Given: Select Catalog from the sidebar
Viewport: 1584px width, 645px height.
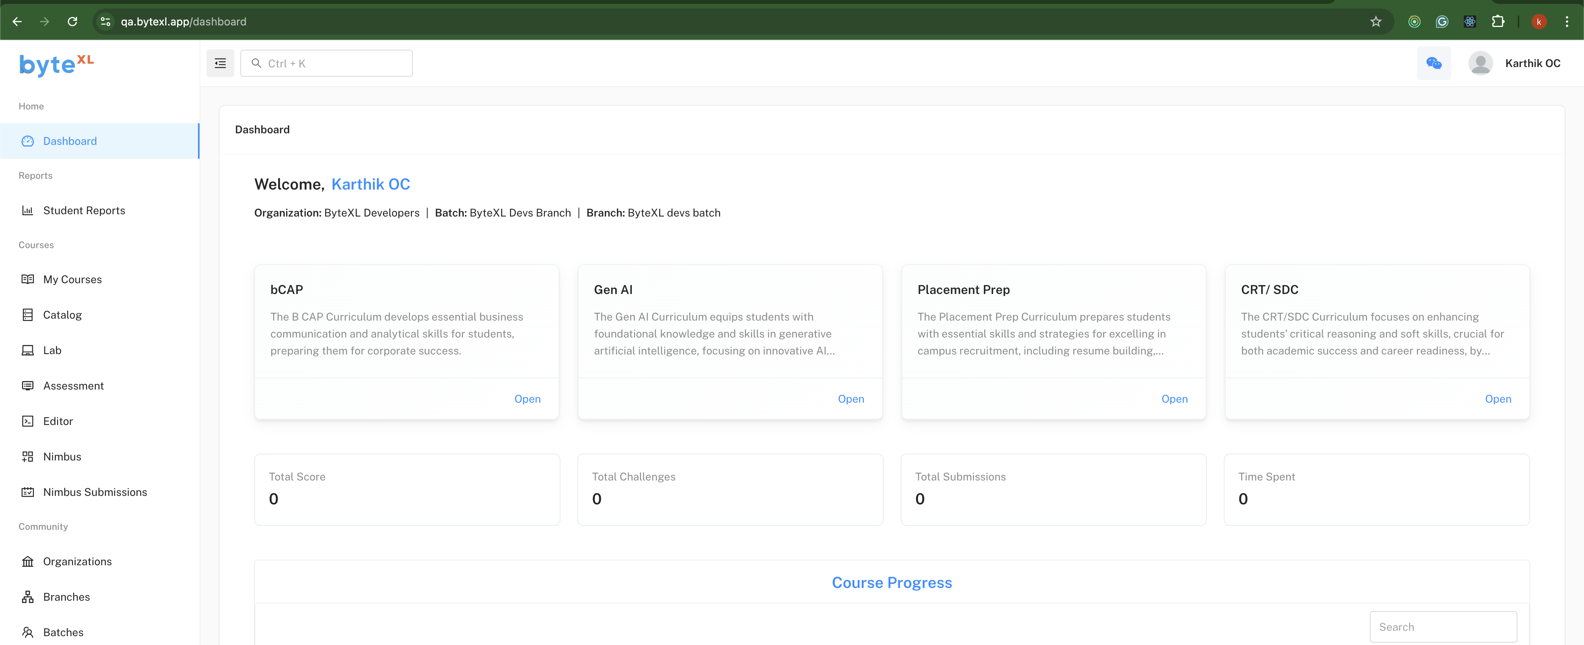Looking at the screenshot, I should [62, 315].
